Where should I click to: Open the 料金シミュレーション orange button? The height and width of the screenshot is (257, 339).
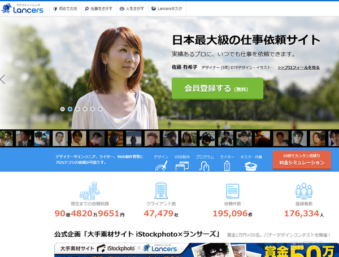pyautogui.click(x=302, y=160)
